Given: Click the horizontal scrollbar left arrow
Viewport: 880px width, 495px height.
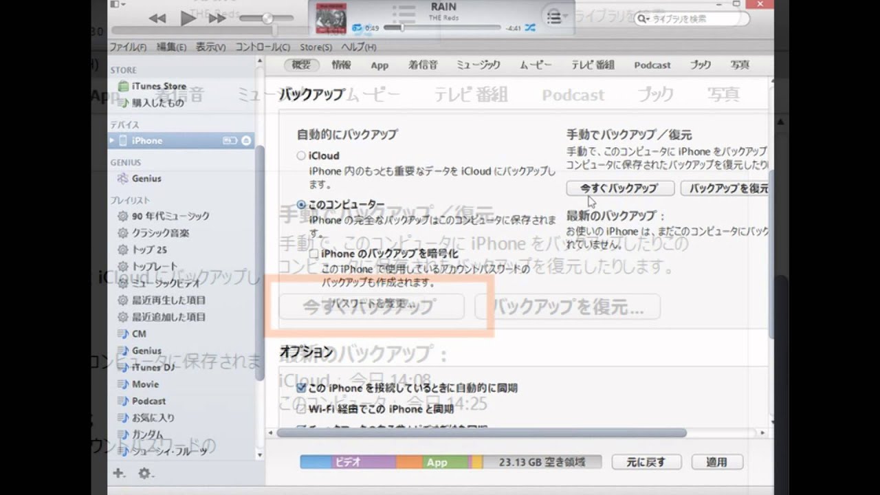Looking at the screenshot, I should click(x=272, y=433).
